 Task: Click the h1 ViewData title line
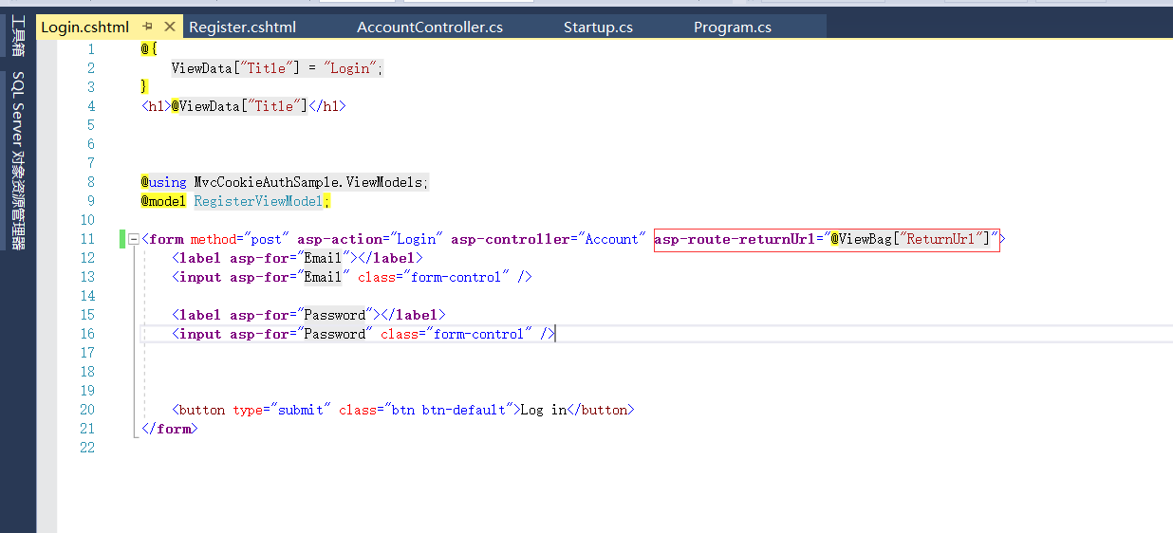pyautogui.click(x=244, y=106)
